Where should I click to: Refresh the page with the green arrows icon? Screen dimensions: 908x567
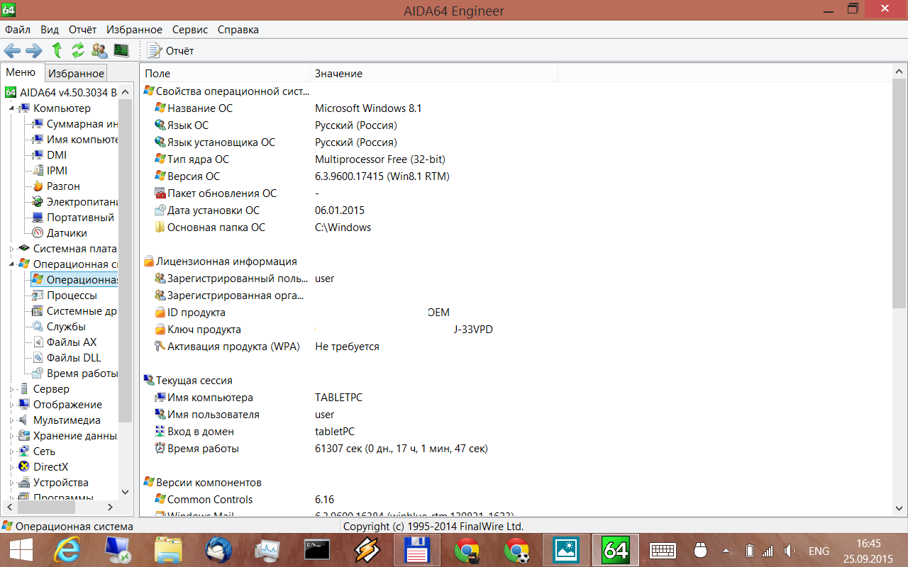click(78, 50)
